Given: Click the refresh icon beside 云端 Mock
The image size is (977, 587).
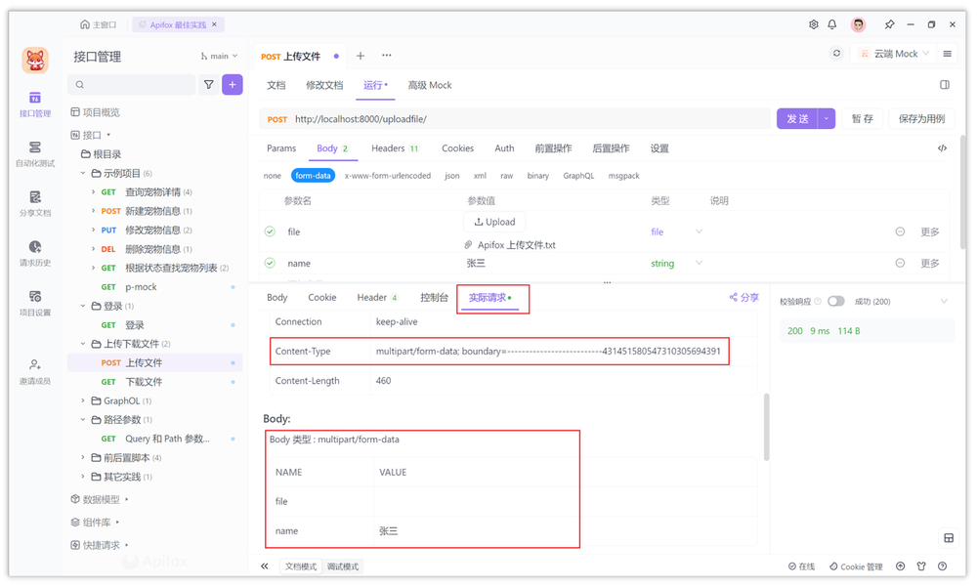Looking at the screenshot, I should click(836, 55).
